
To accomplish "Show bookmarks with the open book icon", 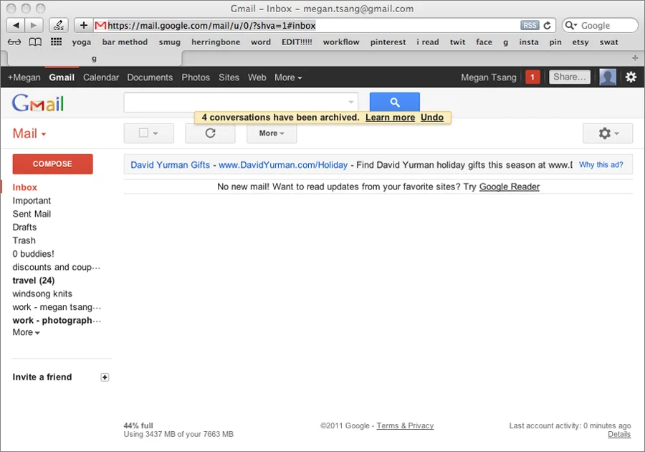I will [x=35, y=42].
